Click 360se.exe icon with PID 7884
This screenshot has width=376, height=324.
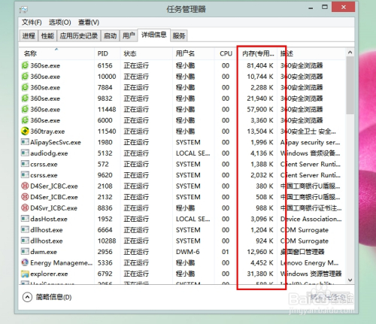point(25,87)
